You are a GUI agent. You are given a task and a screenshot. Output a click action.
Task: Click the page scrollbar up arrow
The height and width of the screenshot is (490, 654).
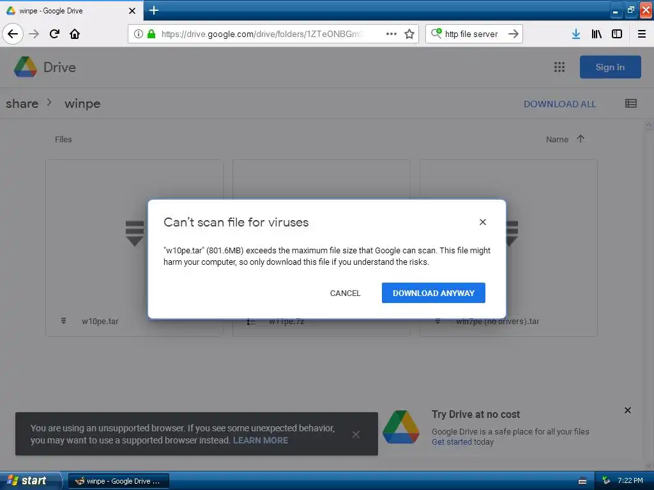point(649,124)
